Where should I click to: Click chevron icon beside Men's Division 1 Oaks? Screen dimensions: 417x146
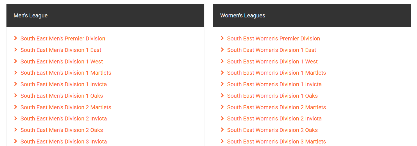click(16, 95)
